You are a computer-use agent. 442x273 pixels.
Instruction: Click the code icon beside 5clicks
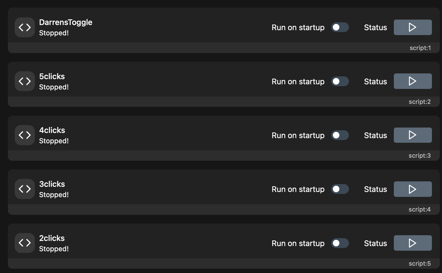pyautogui.click(x=24, y=81)
